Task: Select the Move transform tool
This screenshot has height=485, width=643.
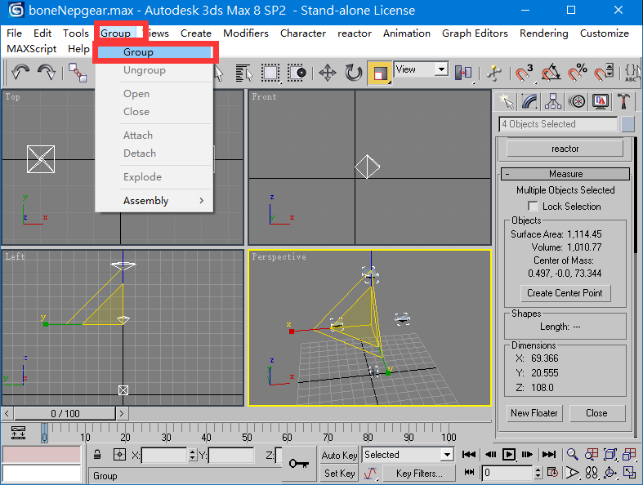Action: click(x=328, y=73)
